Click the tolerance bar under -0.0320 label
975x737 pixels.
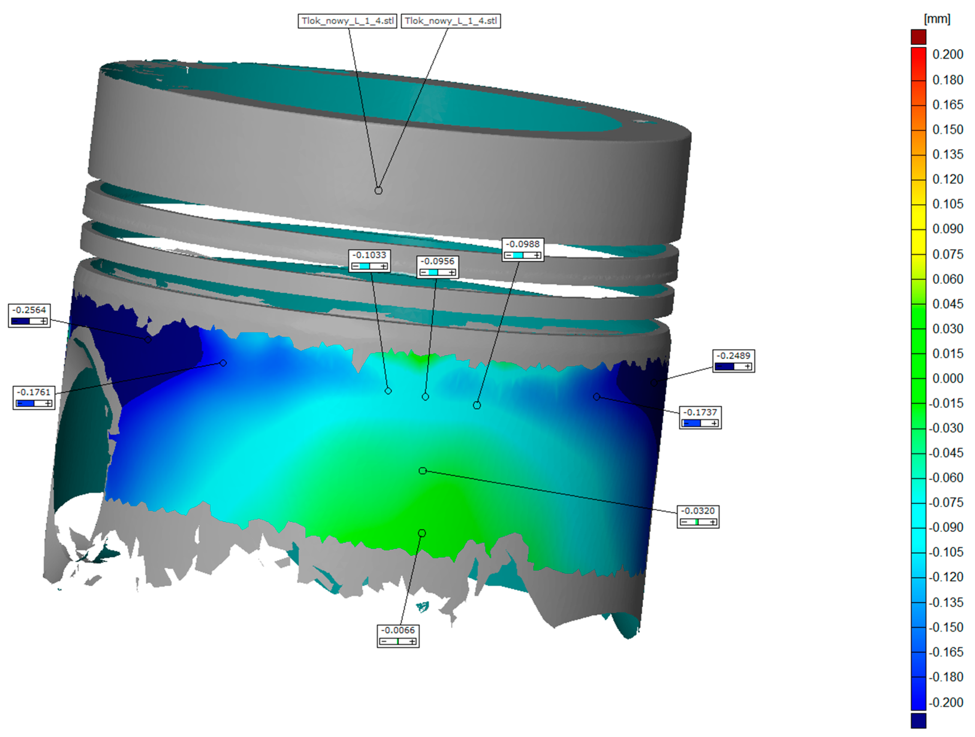698,522
